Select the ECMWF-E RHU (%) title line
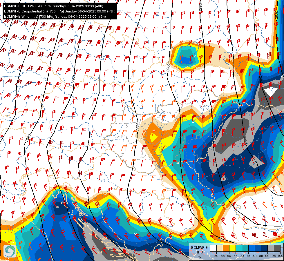The image size is (284, 261). click(54, 6)
